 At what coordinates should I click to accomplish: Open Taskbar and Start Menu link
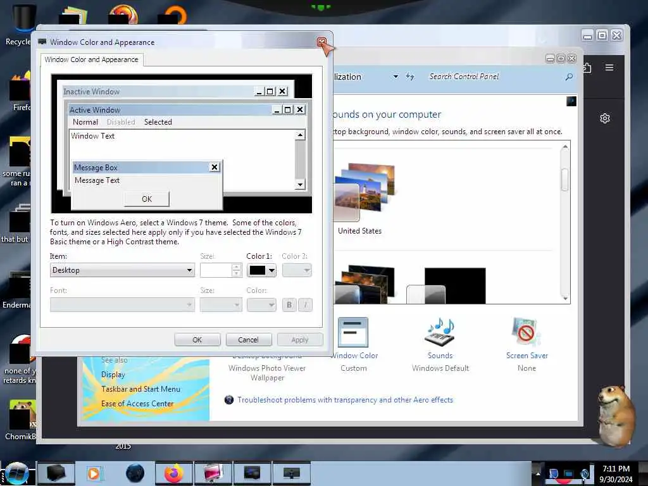pyautogui.click(x=140, y=389)
